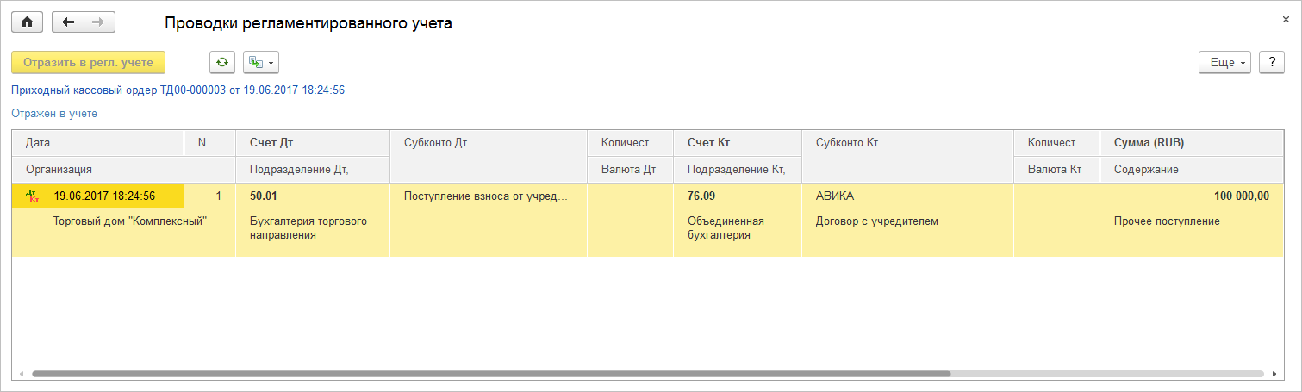Select the АВИКА subconto cell
1302x392 pixels.
point(907,196)
